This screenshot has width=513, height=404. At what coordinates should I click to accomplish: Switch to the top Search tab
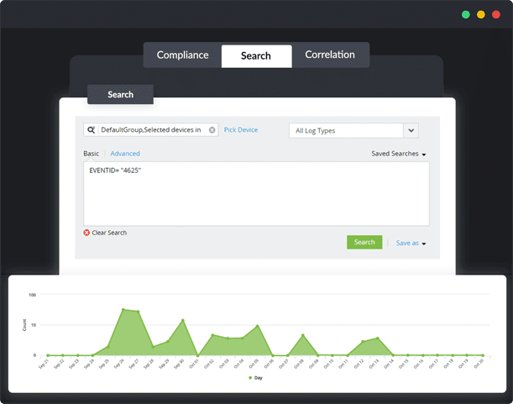[x=257, y=56]
